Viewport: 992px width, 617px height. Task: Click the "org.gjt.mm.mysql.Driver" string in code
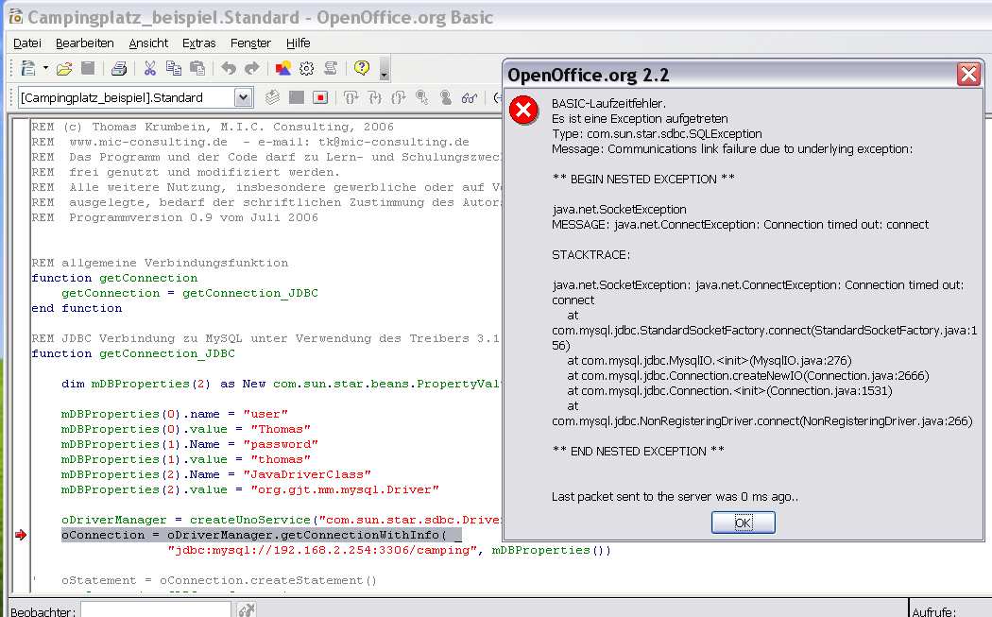tap(345, 489)
